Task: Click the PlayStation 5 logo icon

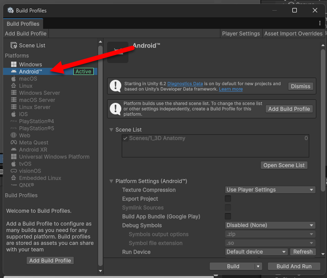Action: [14, 129]
